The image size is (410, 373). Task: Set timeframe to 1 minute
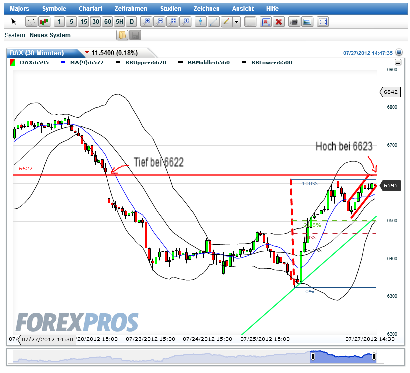(59, 22)
